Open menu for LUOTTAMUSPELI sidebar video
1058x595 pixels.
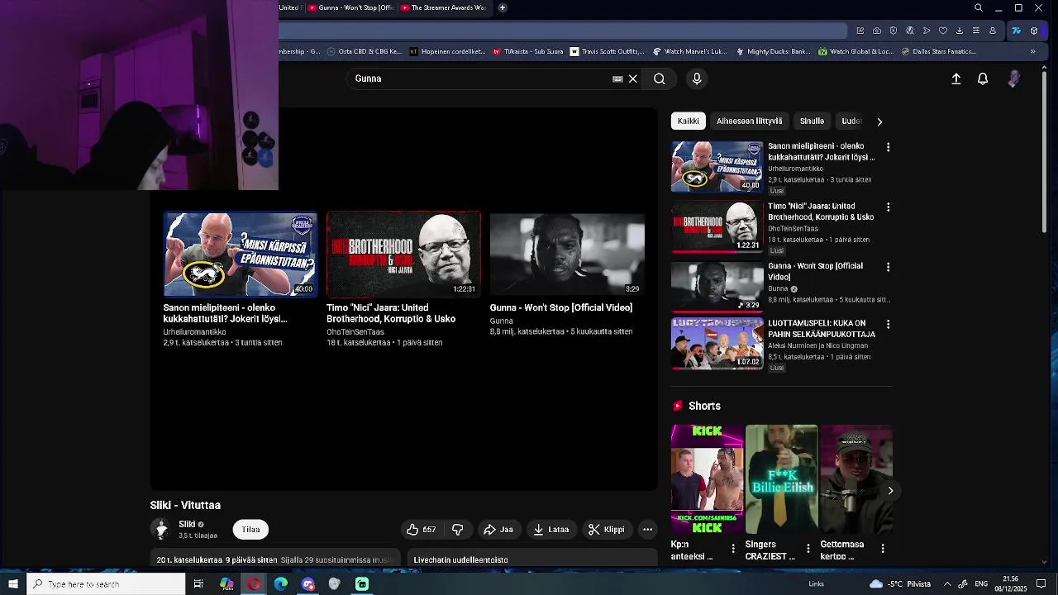(889, 325)
